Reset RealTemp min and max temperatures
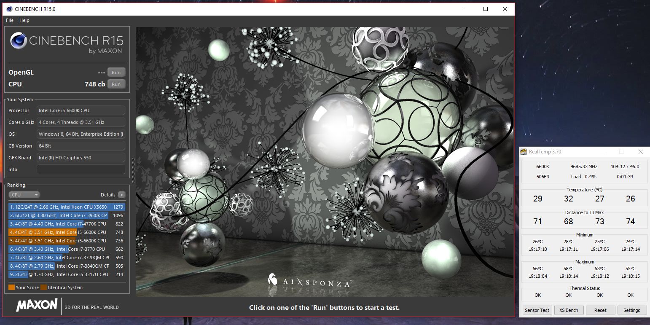Screen dimensions: 650x325 [x=600, y=310]
